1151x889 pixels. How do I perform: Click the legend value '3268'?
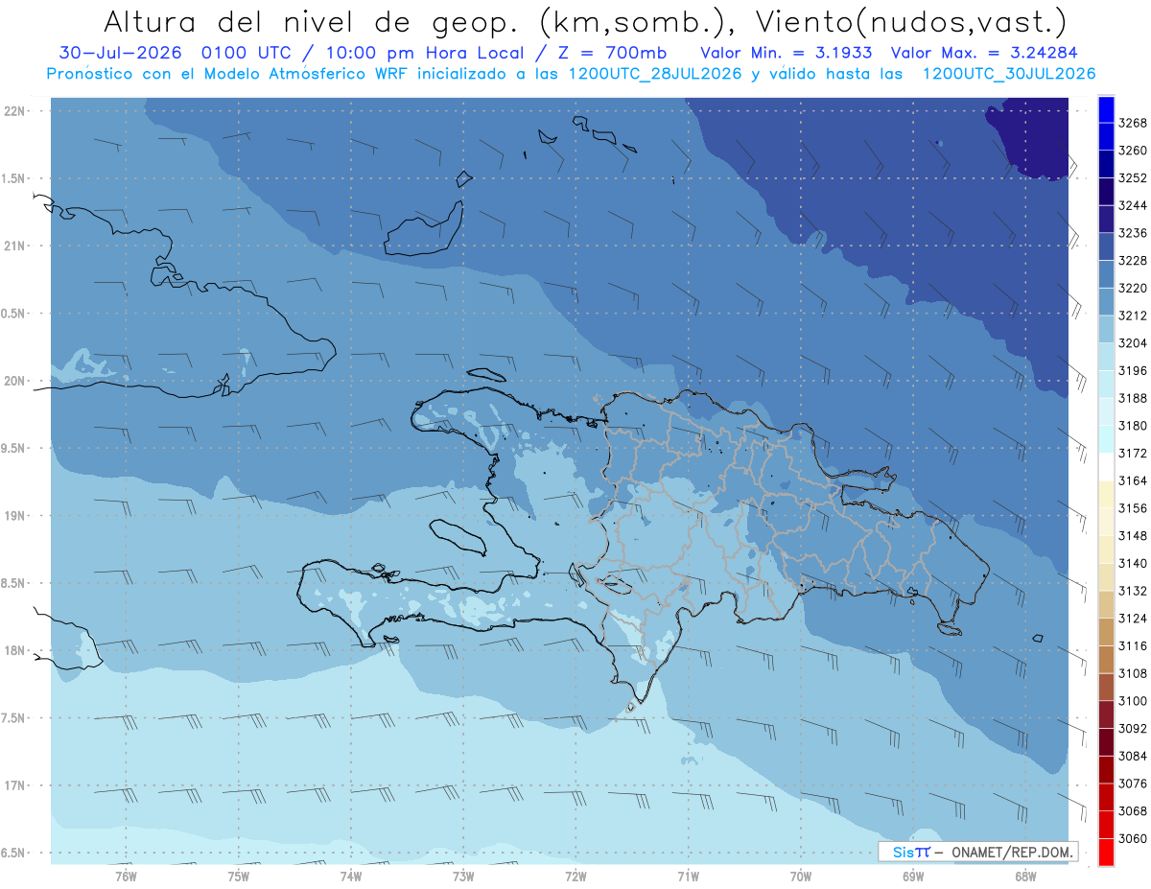[1133, 124]
